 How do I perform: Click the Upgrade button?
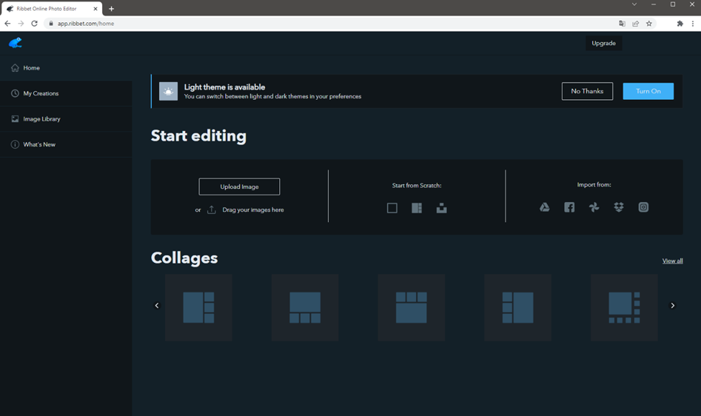point(604,43)
